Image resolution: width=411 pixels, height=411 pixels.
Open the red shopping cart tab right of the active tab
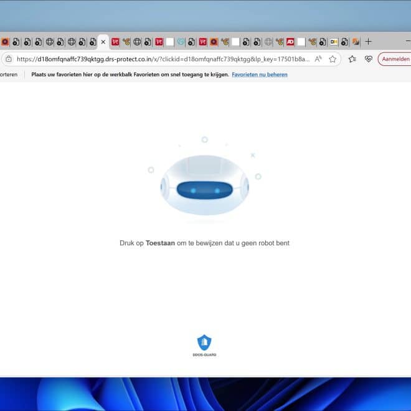click(x=115, y=42)
